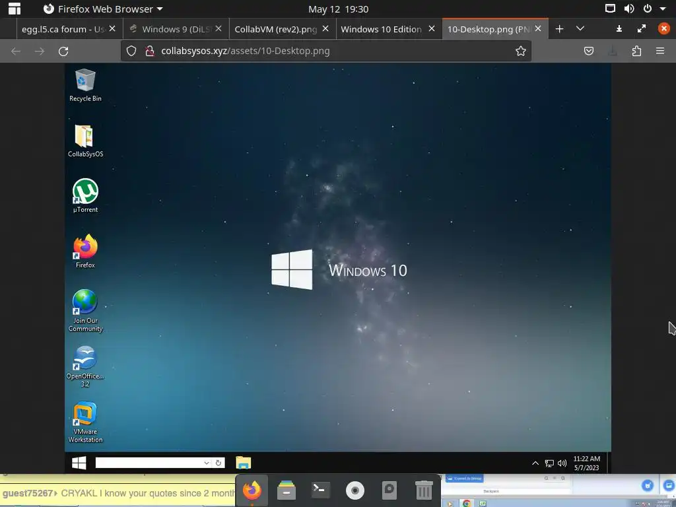Click the 11:22 AM 5/7/2023 taskbar clock
The height and width of the screenshot is (507, 676).
(x=587, y=463)
